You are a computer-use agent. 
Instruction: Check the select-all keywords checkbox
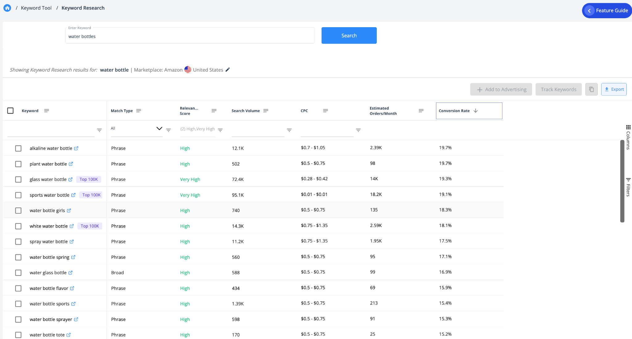coord(10,111)
